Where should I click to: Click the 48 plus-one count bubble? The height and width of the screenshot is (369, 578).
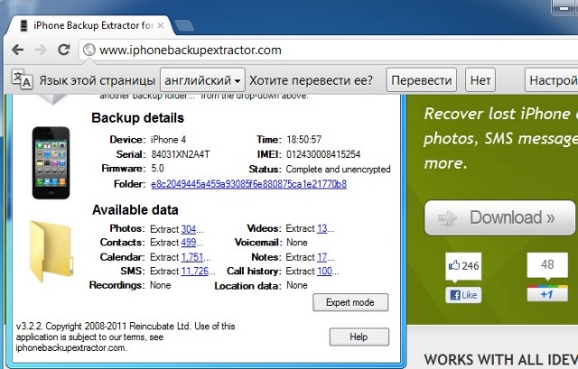pyautogui.click(x=547, y=266)
